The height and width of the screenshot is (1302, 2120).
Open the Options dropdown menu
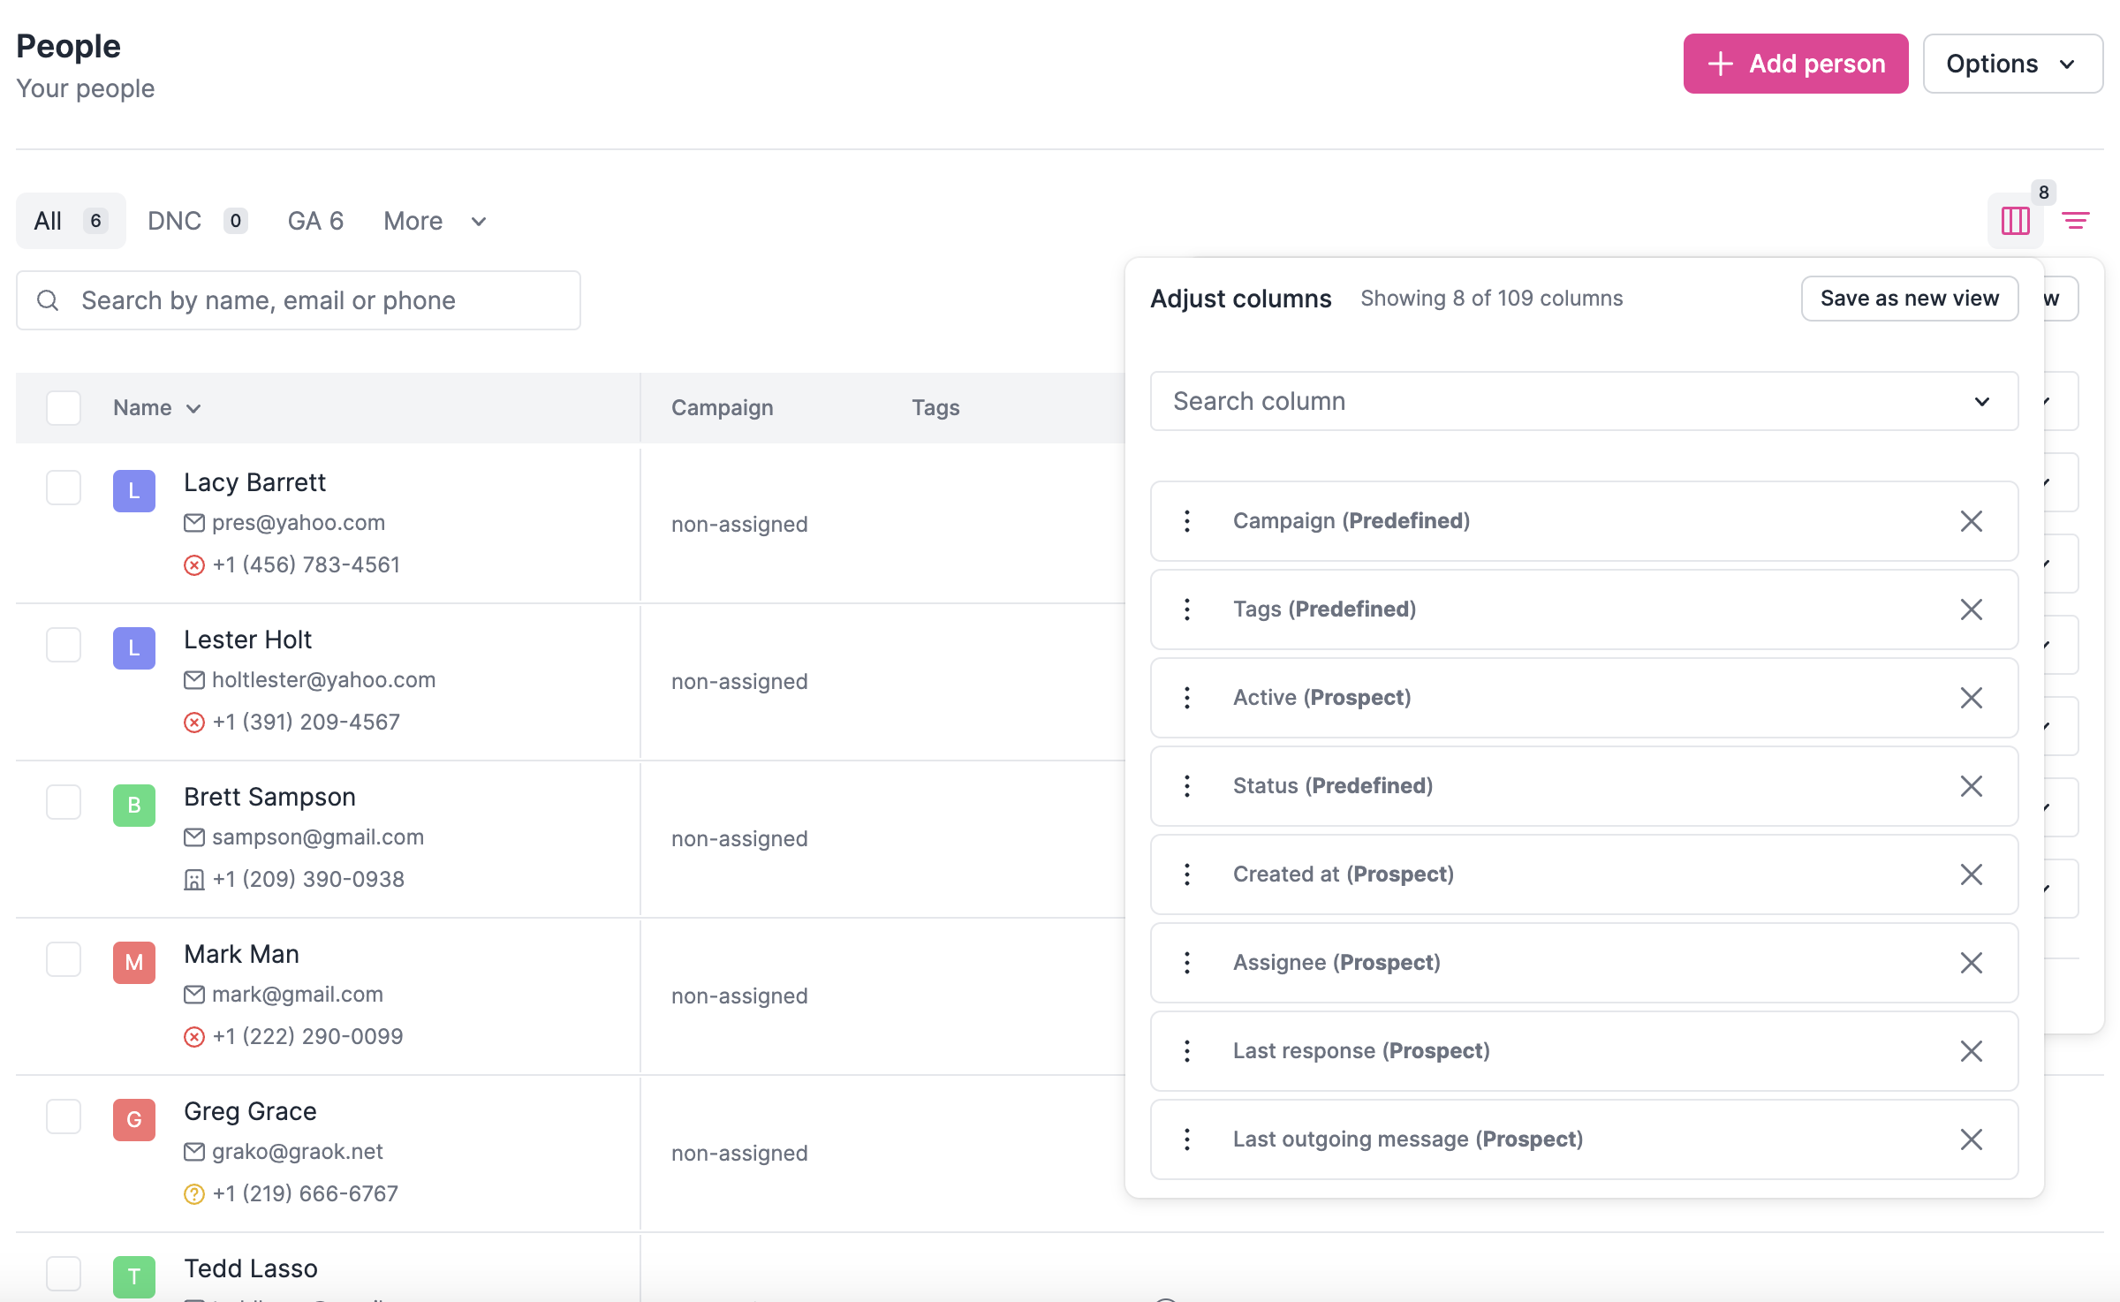[x=2012, y=63]
